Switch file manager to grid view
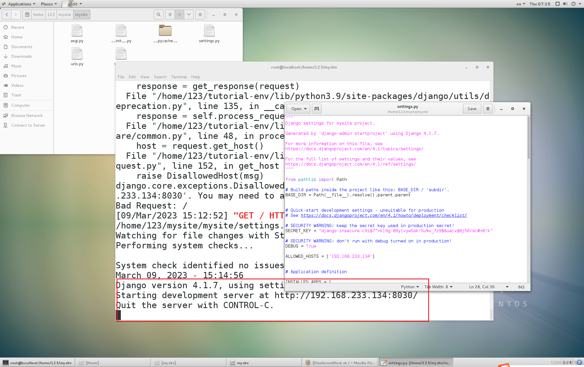The image size is (584, 367). tap(179, 15)
